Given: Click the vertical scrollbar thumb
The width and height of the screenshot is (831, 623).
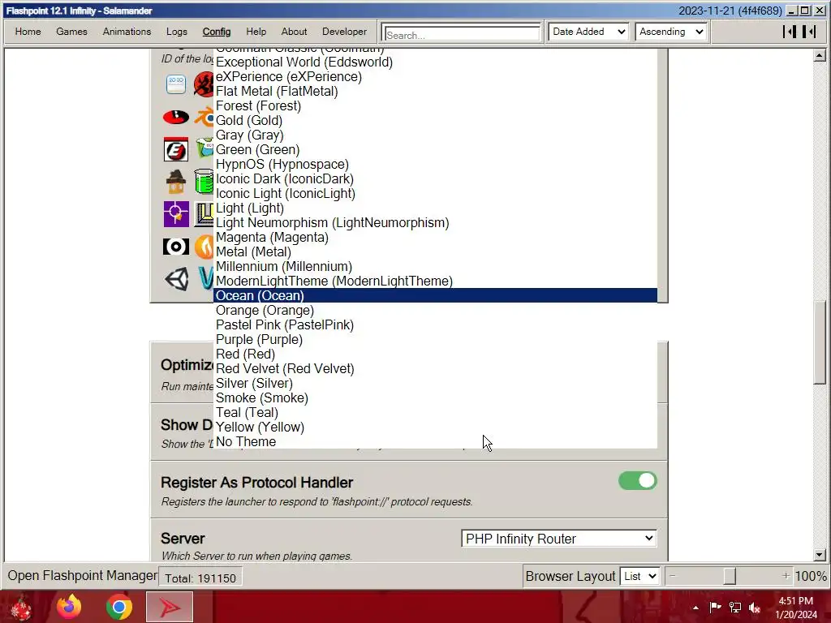Looking at the screenshot, I should click(820, 342).
